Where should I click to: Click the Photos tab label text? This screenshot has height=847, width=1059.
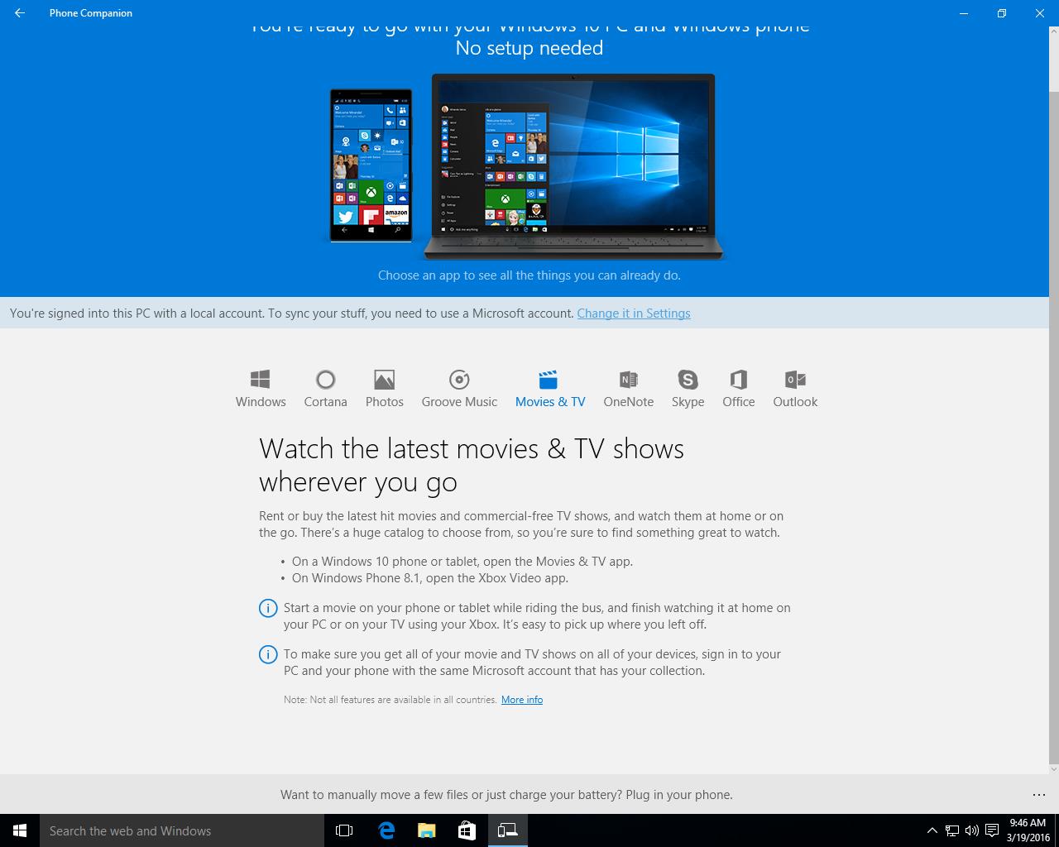(x=385, y=402)
